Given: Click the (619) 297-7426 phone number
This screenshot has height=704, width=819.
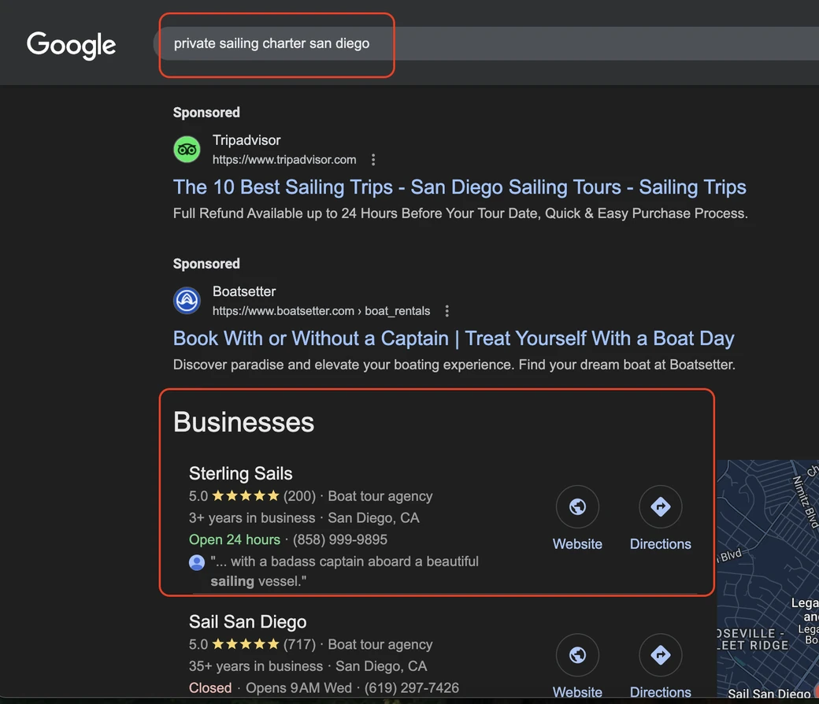Looking at the screenshot, I should 412,687.
